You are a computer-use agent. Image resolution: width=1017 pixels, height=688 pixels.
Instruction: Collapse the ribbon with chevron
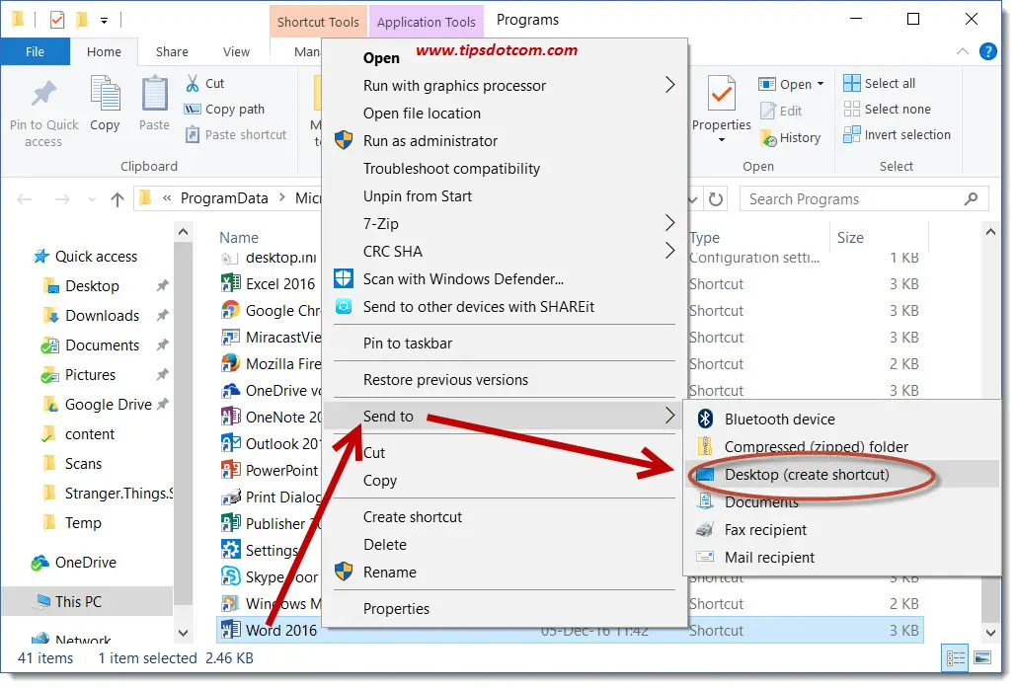pyautogui.click(x=963, y=51)
